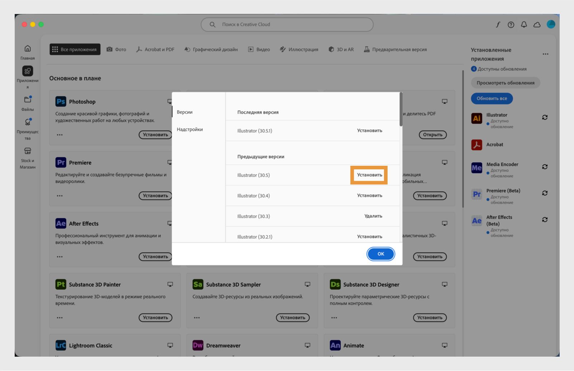This screenshot has width=574, height=371.
Task: Install Substance 3D Sampler
Action: pos(293,318)
